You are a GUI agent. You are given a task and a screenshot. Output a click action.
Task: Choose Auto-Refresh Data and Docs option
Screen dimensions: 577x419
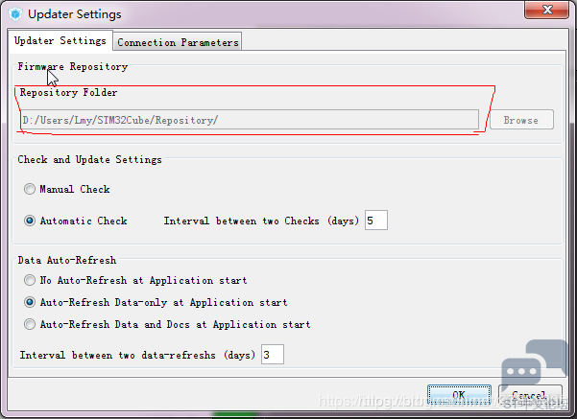pos(30,324)
